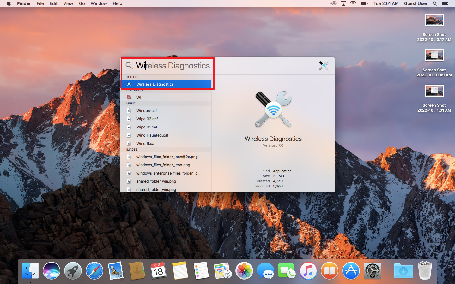Click battery status icon in menu bar
The image size is (455, 284).
coord(364,3)
